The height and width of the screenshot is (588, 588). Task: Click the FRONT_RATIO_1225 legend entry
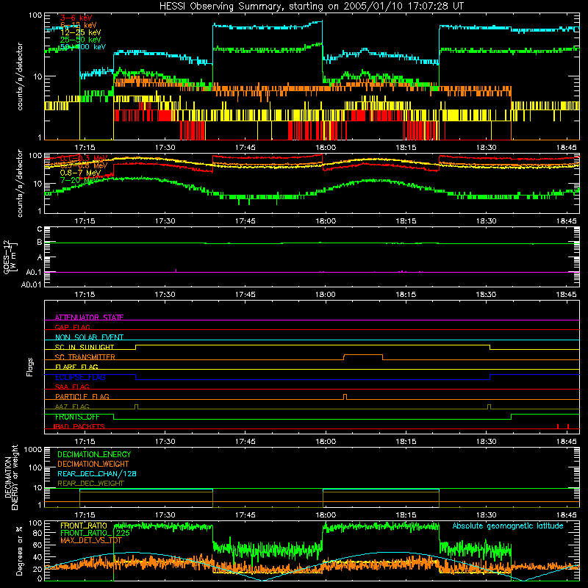(96, 533)
